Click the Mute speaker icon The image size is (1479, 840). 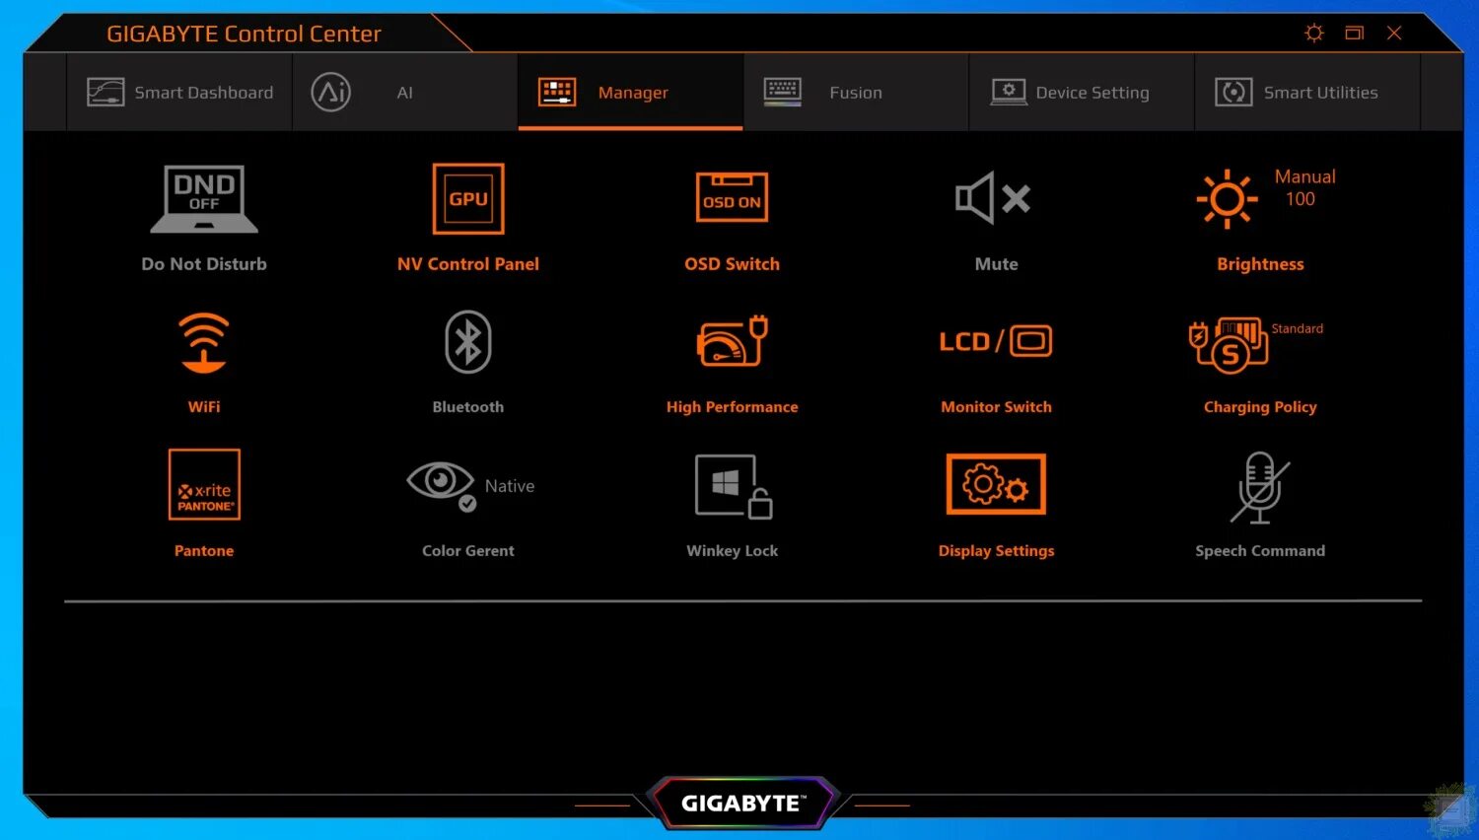993,198
